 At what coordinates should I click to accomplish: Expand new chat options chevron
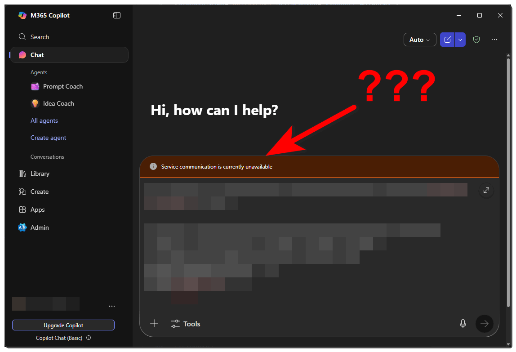[460, 40]
